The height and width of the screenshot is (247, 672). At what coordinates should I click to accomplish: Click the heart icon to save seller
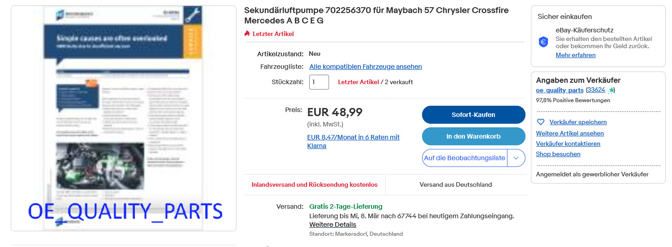point(541,122)
